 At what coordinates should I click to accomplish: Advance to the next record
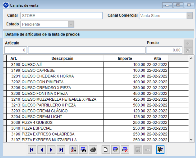point(51,150)
